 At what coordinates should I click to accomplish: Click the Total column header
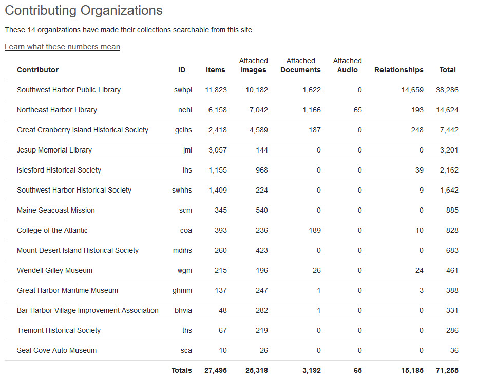tap(448, 70)
